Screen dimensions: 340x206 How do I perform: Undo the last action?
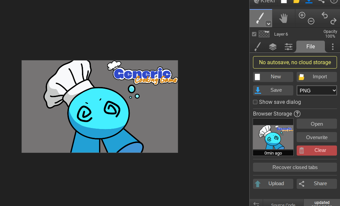click(324, 15)
